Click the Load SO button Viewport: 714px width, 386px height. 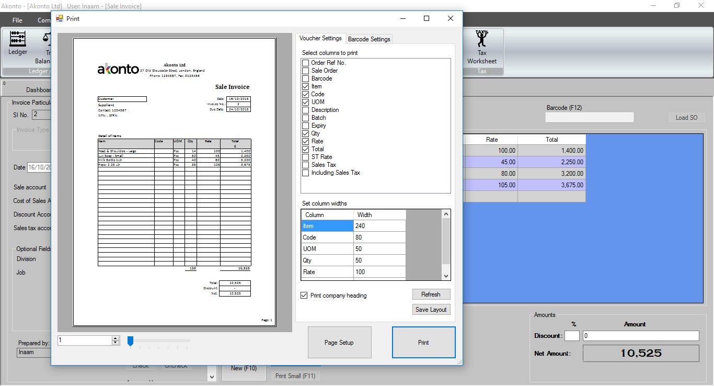click(x=687, y=118)
